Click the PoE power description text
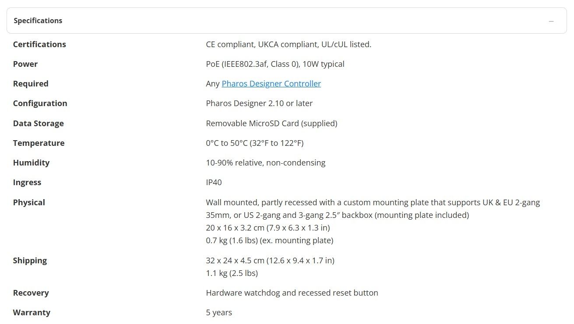 [x=275, y=64]
